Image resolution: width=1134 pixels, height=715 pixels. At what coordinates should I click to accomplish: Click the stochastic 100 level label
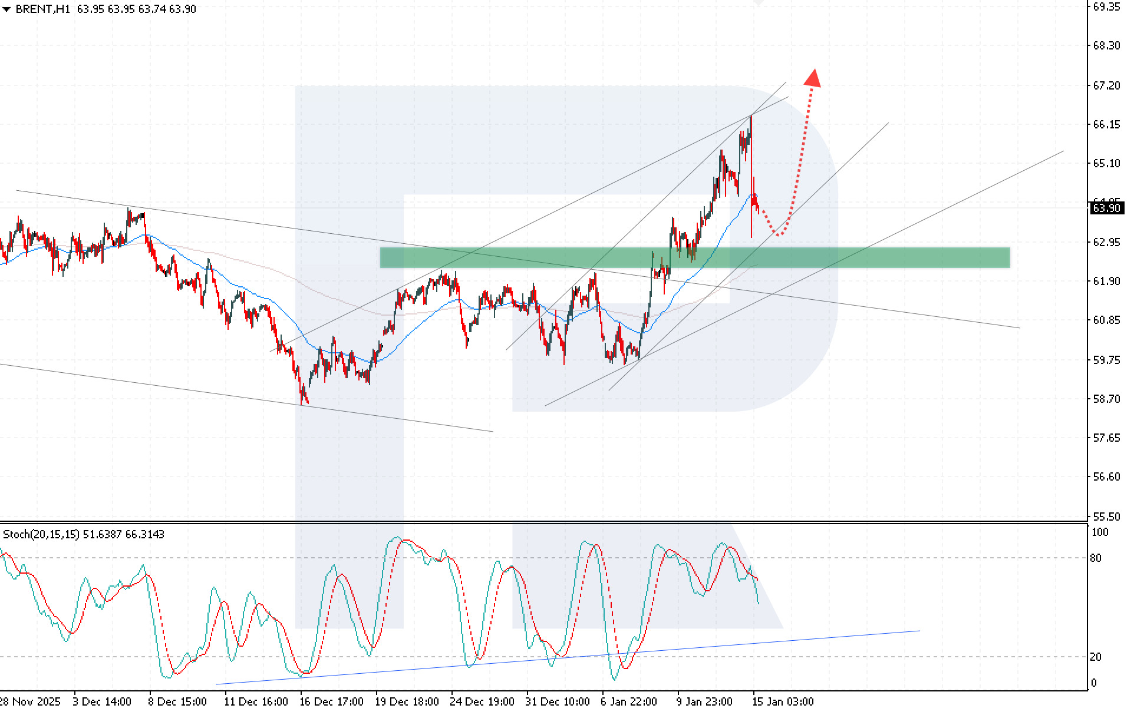1099,532
